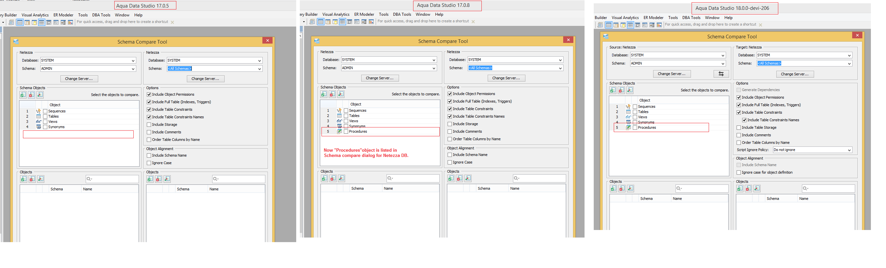Click check-all icon in Schema Objects, 17.0.8 window
The height and width of the screenshot is (268, 886).
(x=324, y=94)
